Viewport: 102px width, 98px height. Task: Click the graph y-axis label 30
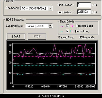coord(10,52)
